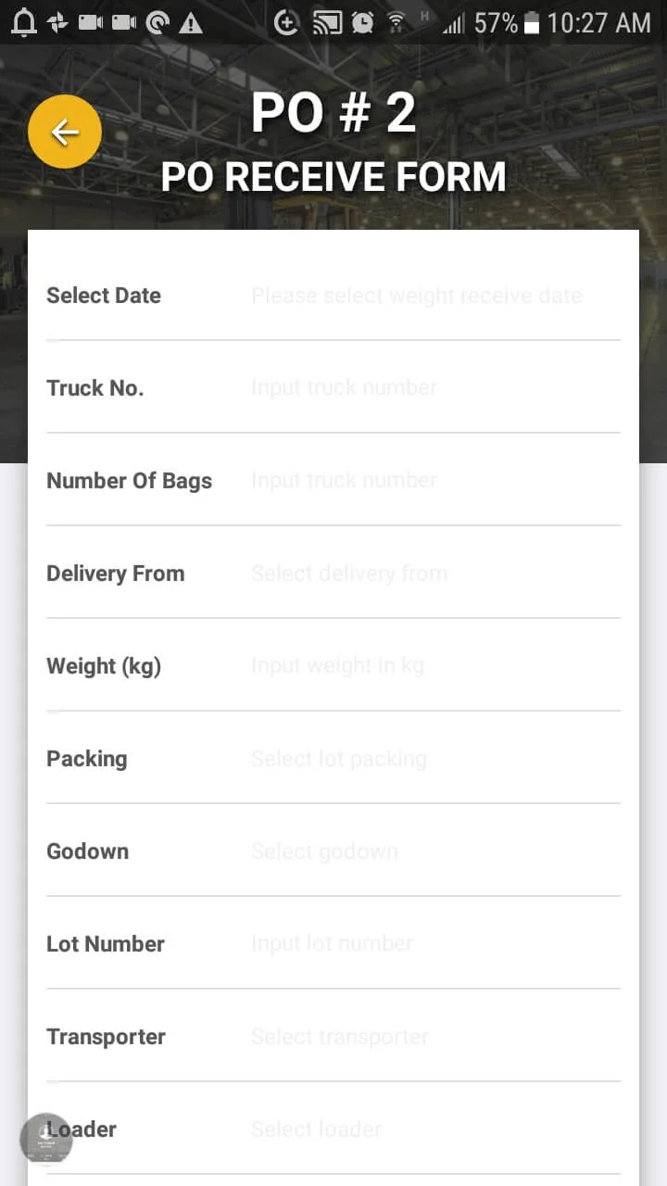Tap the Wi-Fi signal status icon
This screenshot has width=667, height=1186.
point(396,23)
